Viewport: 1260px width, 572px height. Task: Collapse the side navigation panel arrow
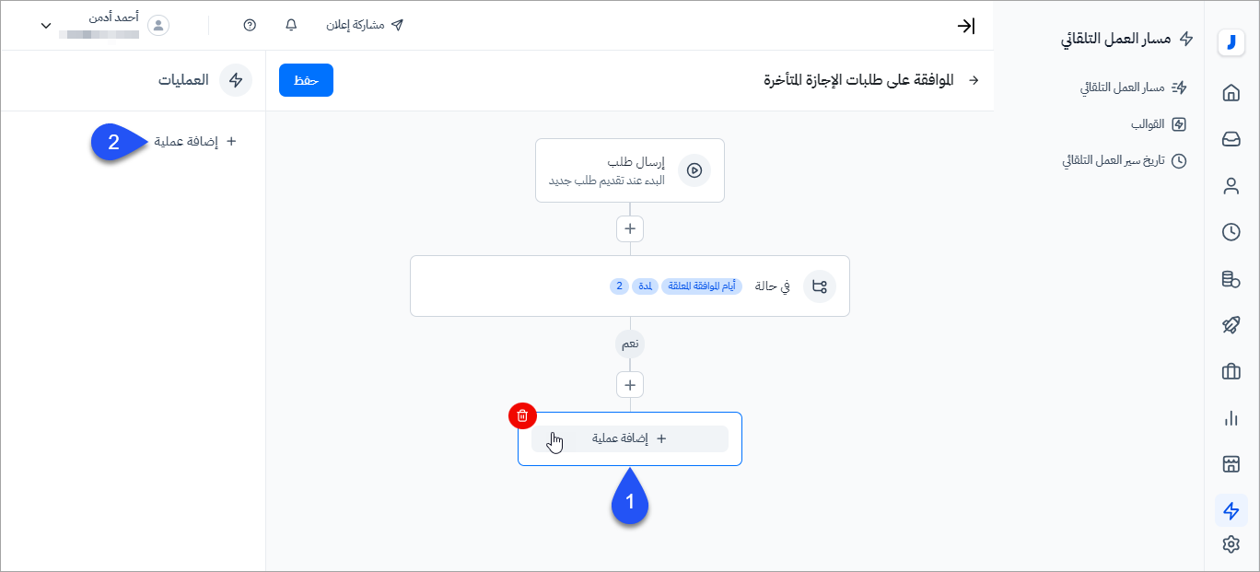point(965,26)
